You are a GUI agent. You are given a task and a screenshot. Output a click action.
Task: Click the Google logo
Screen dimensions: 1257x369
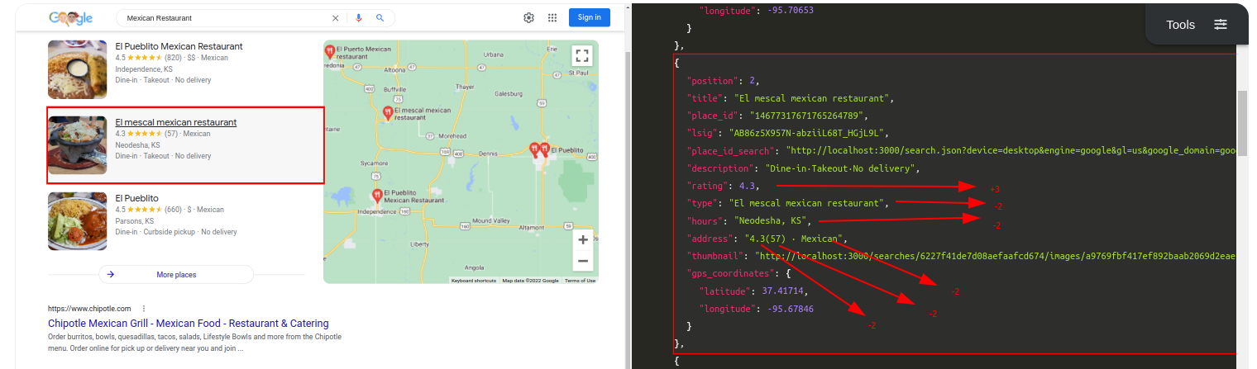(x=70, y=17)
